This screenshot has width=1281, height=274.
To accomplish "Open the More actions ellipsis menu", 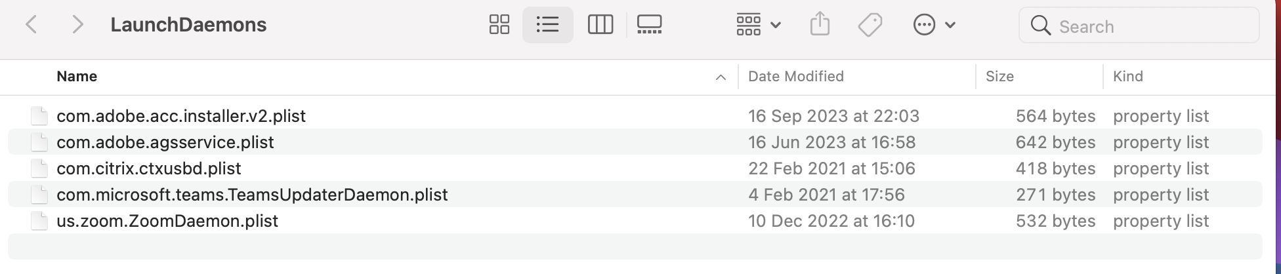I will [933, 25].
